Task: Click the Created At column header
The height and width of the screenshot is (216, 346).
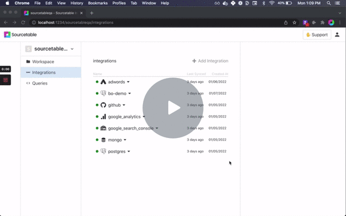Action: tap(220, 74)
